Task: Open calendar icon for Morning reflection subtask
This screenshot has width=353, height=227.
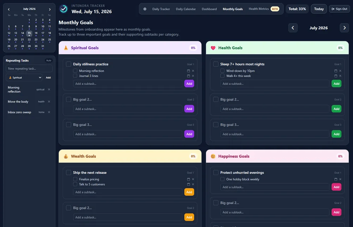Action: 189,71
